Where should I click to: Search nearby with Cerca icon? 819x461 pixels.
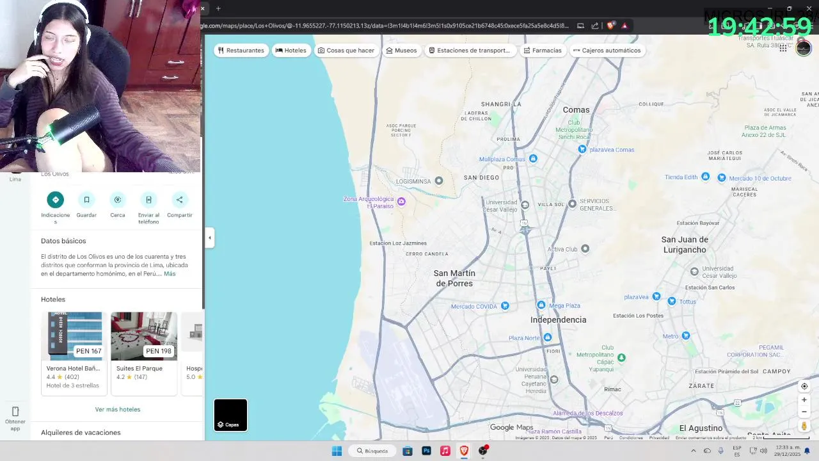tap(118, 200)
